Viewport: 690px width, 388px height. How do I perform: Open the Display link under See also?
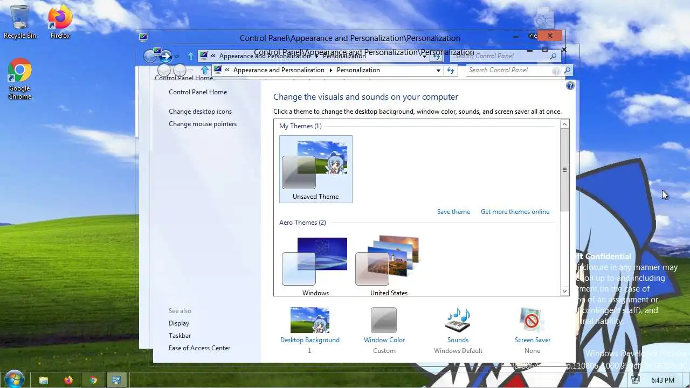point(179,323)
